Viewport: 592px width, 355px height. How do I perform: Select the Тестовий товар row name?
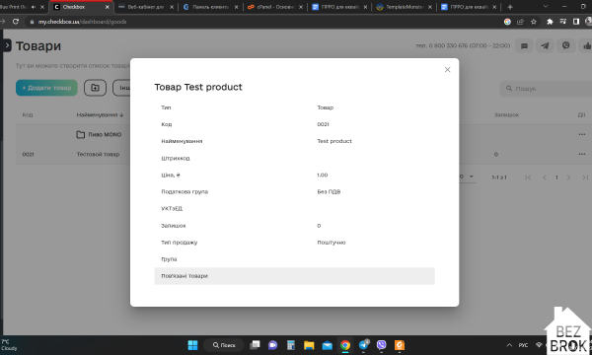click(x=98, y=154)
